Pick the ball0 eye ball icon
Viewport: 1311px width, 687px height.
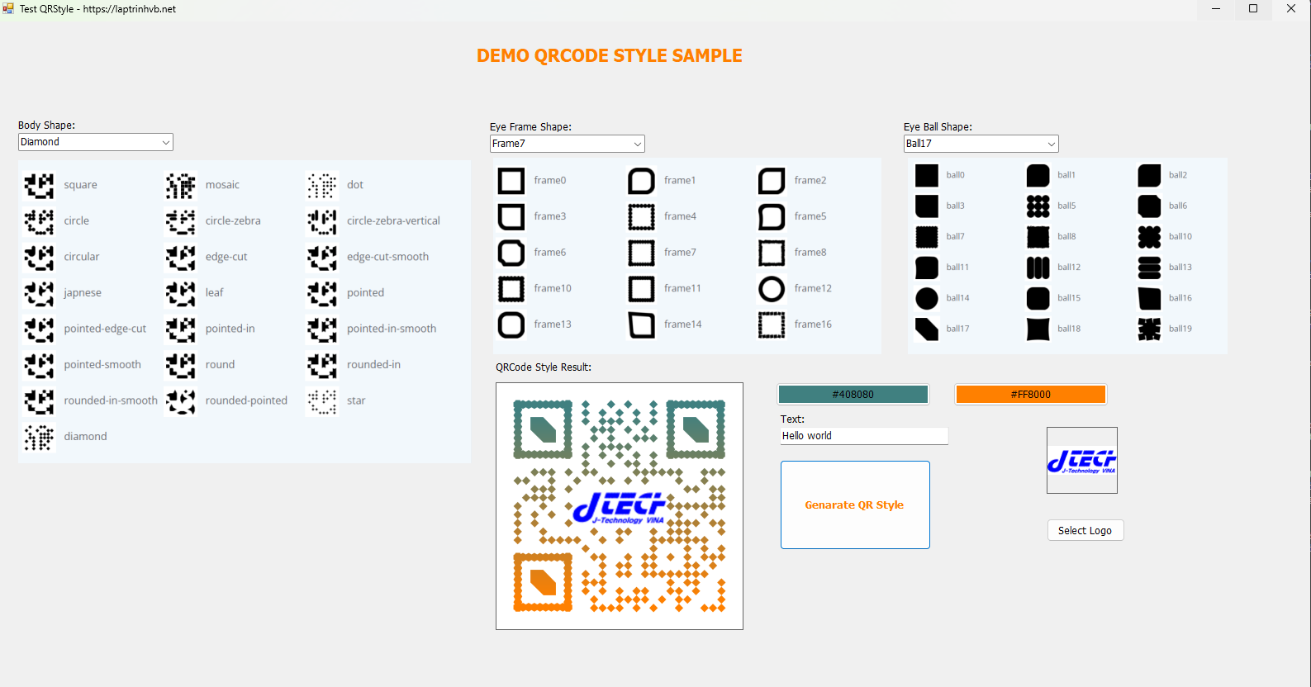pos(927,176)
